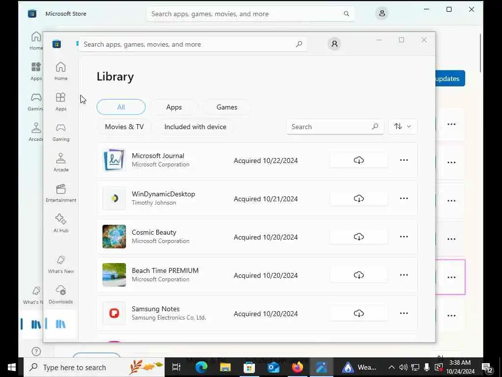Click Beach Time PREMIUM thumbnail
The image size is (502, 377).
point(114,275)
